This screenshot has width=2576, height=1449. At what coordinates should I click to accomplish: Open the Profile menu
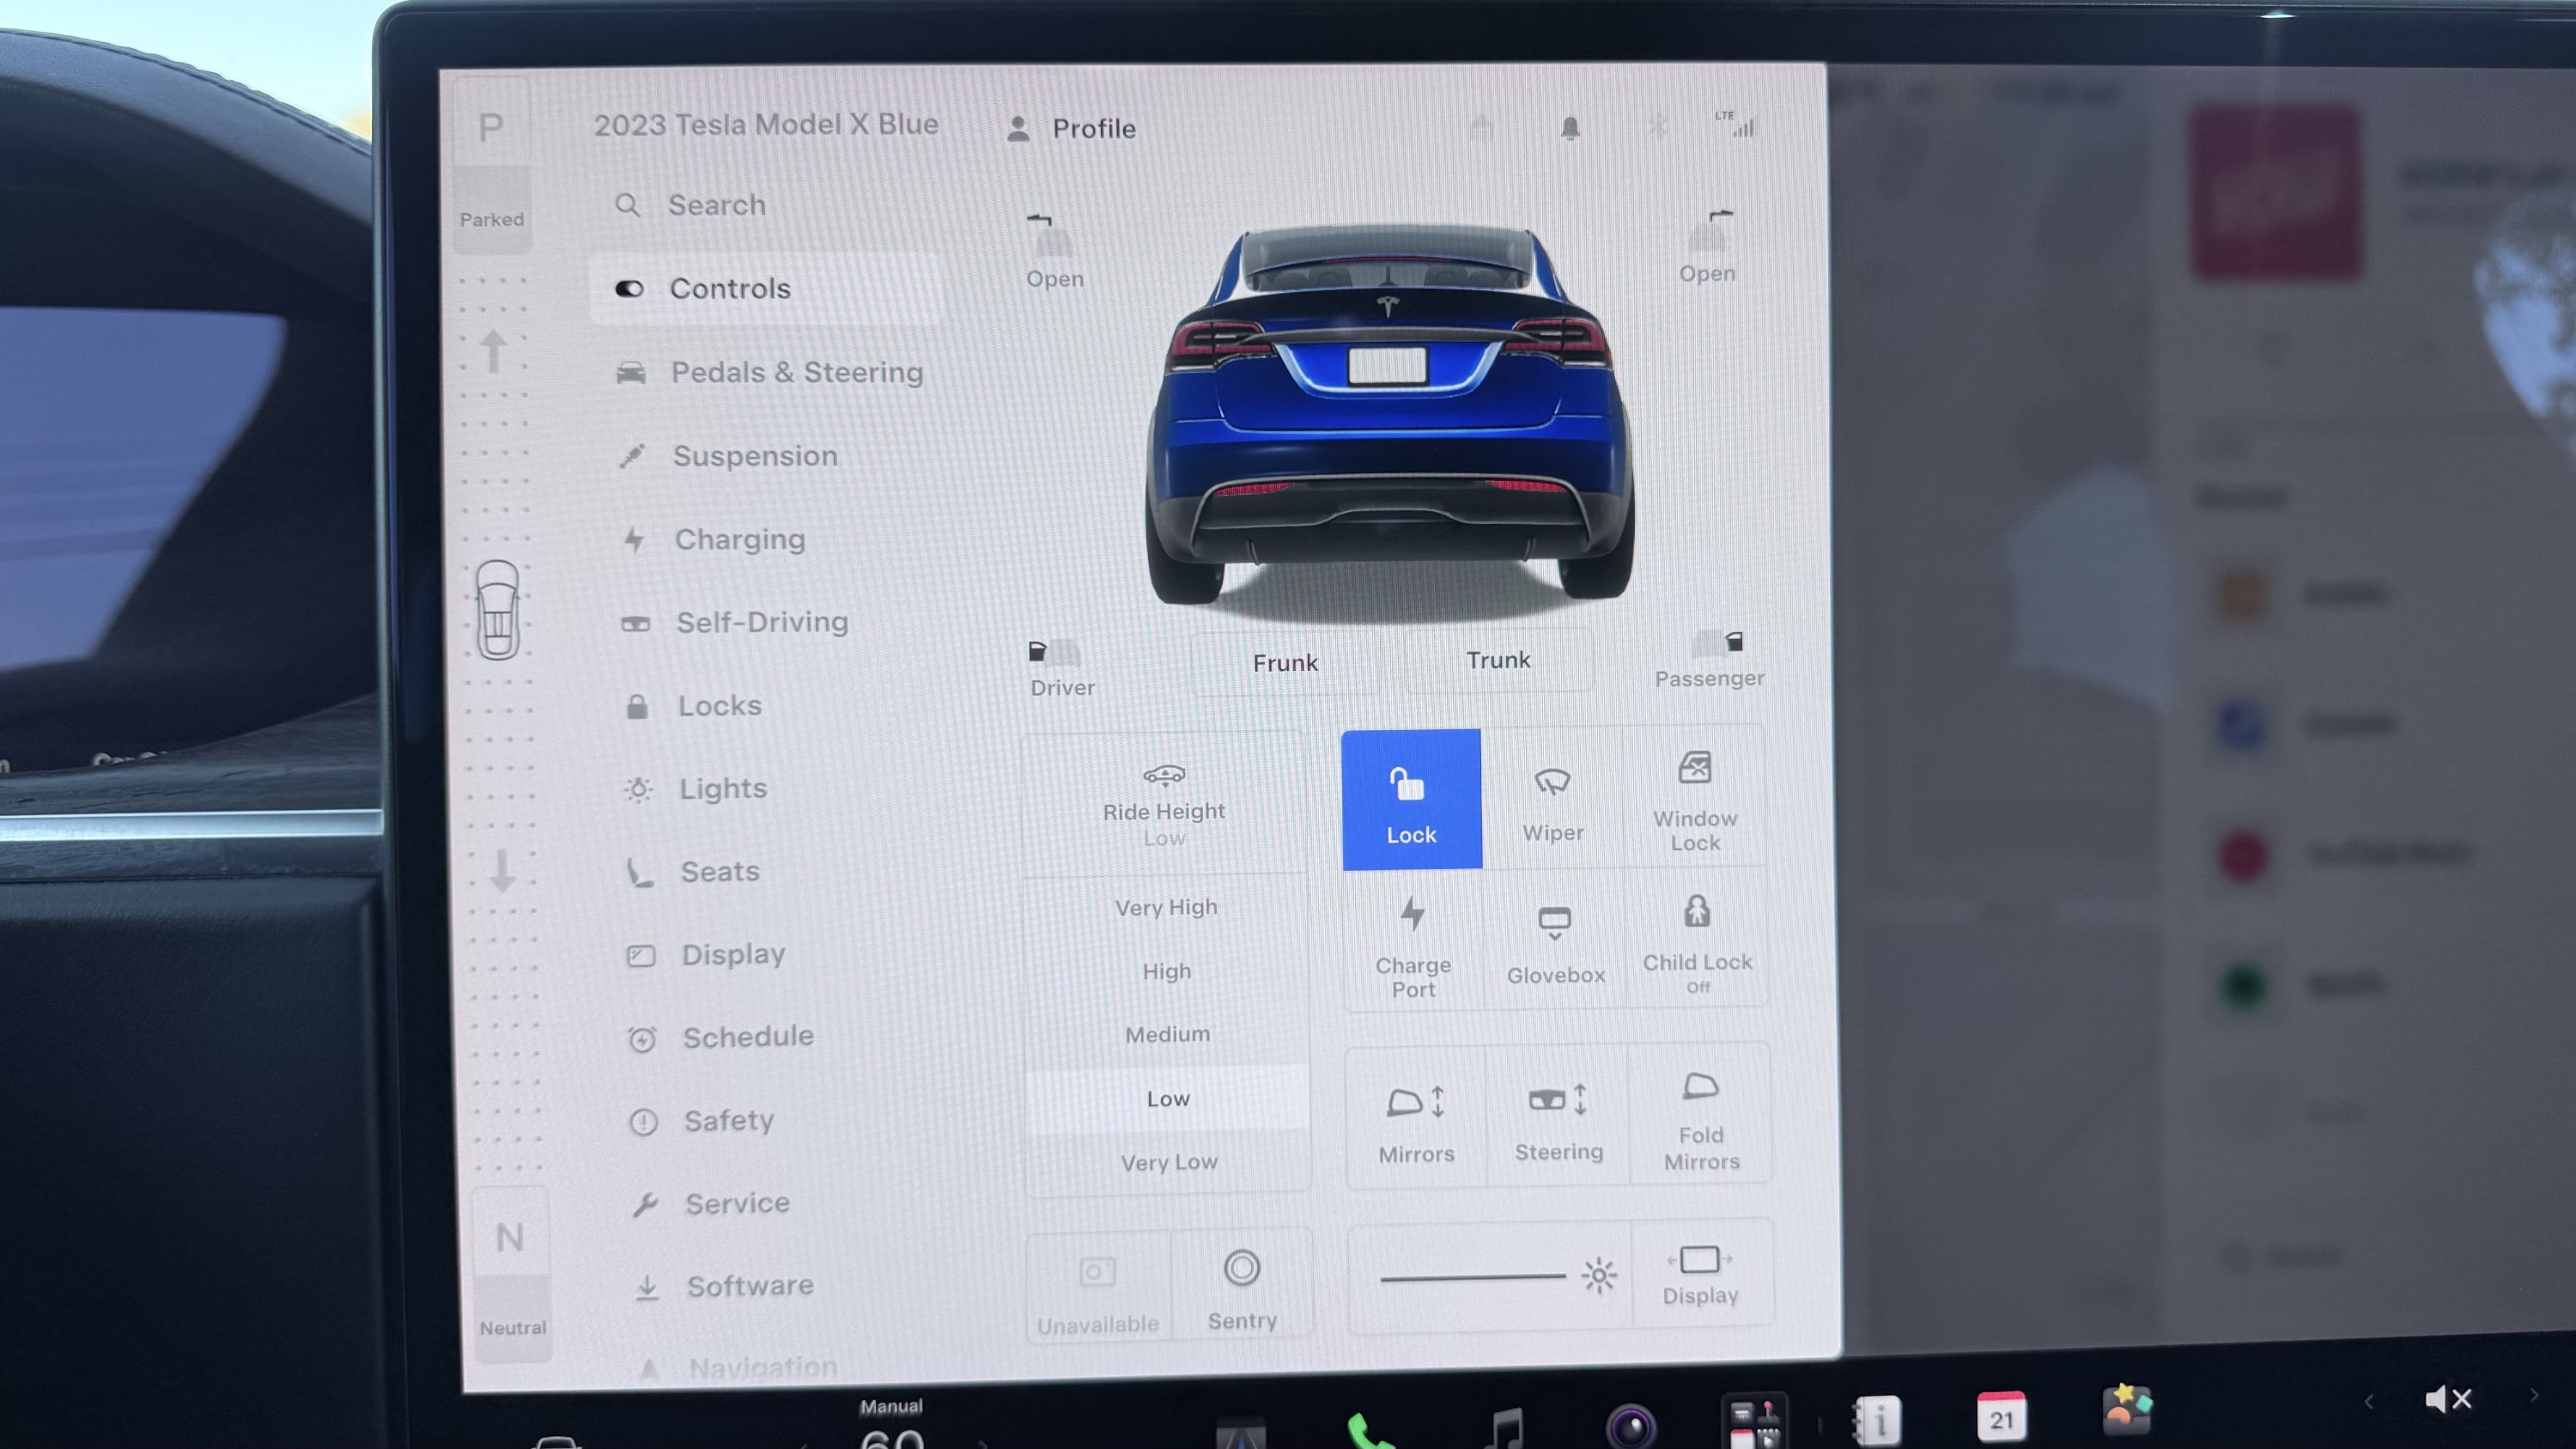(1071, 129)
